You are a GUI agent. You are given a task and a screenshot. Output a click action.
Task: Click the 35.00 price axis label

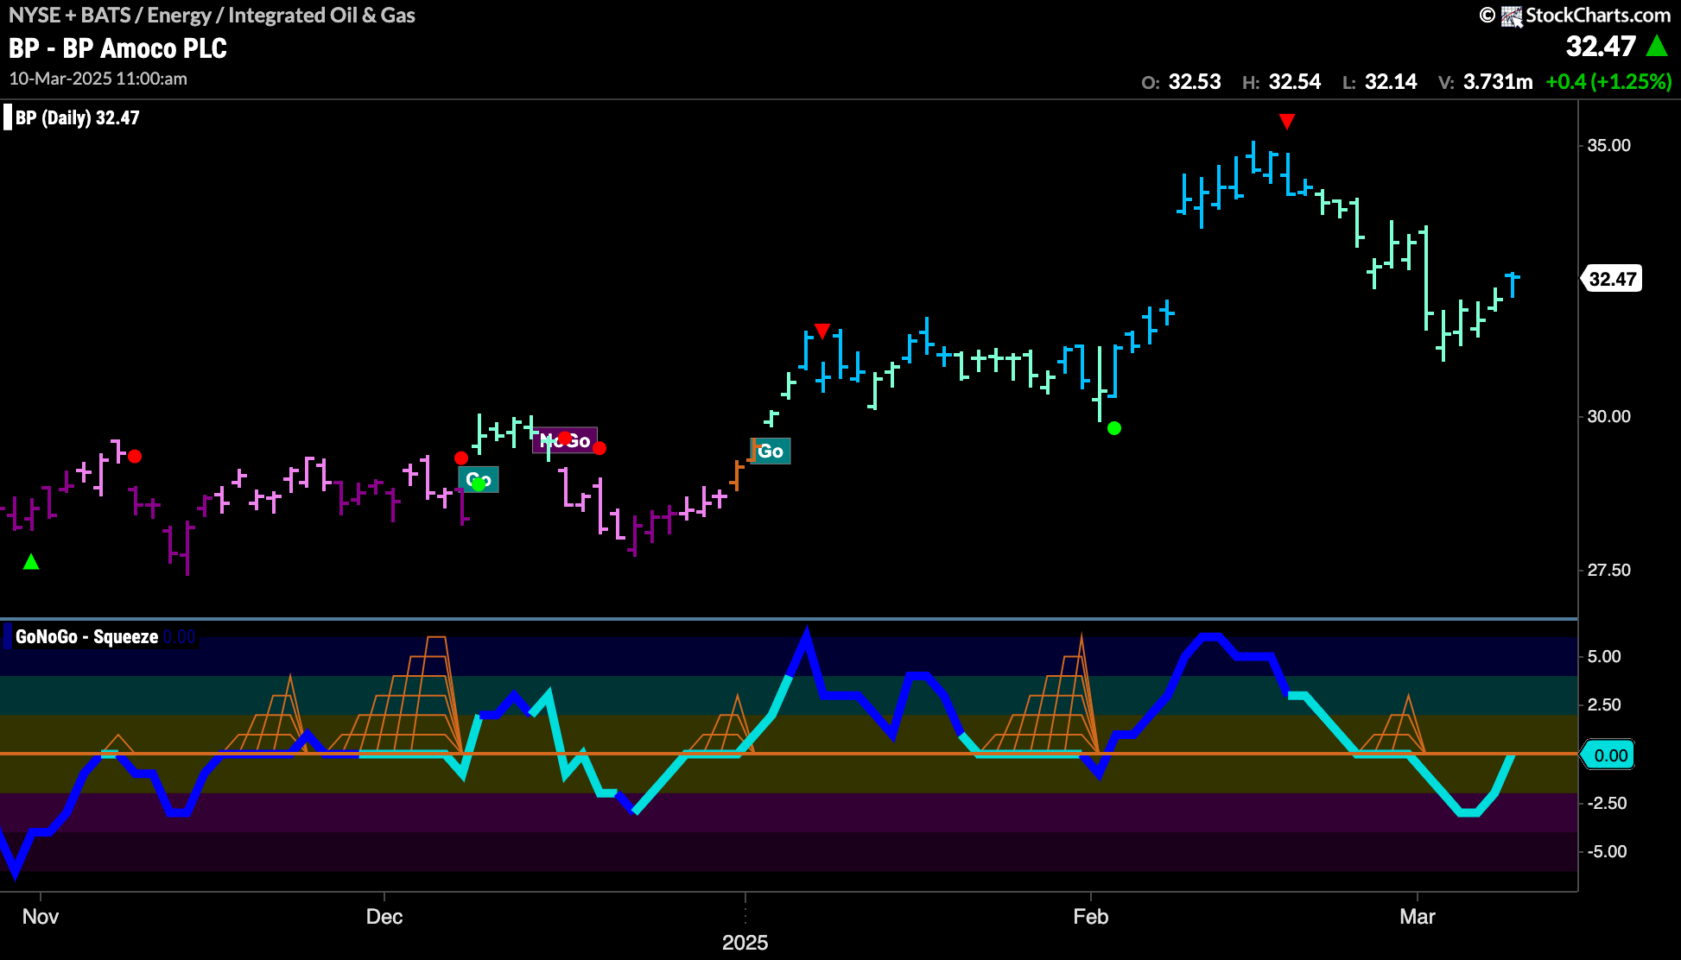1609,145
